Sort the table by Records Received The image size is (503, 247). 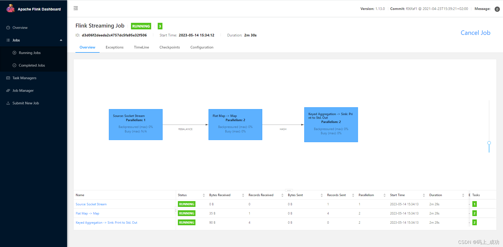click(282, 195)
